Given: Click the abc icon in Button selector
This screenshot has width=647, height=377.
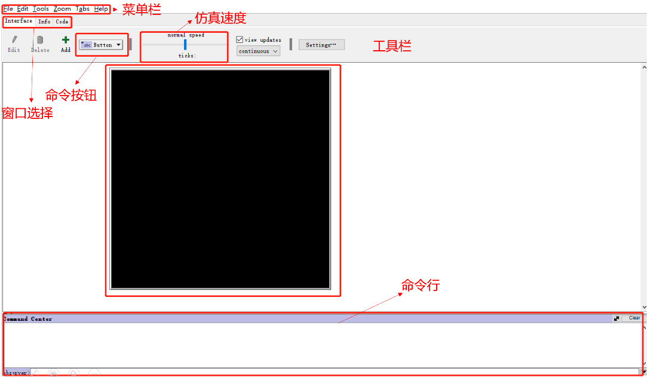Looking at the screenshot, I should (87, 44).
